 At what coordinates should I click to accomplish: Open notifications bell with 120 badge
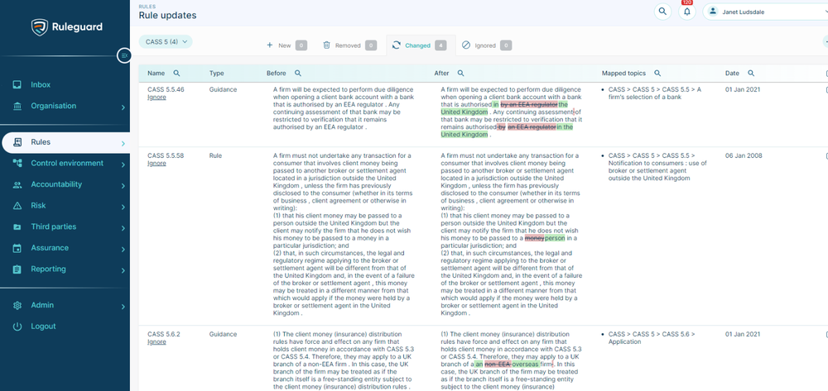(x=687, y=12)
